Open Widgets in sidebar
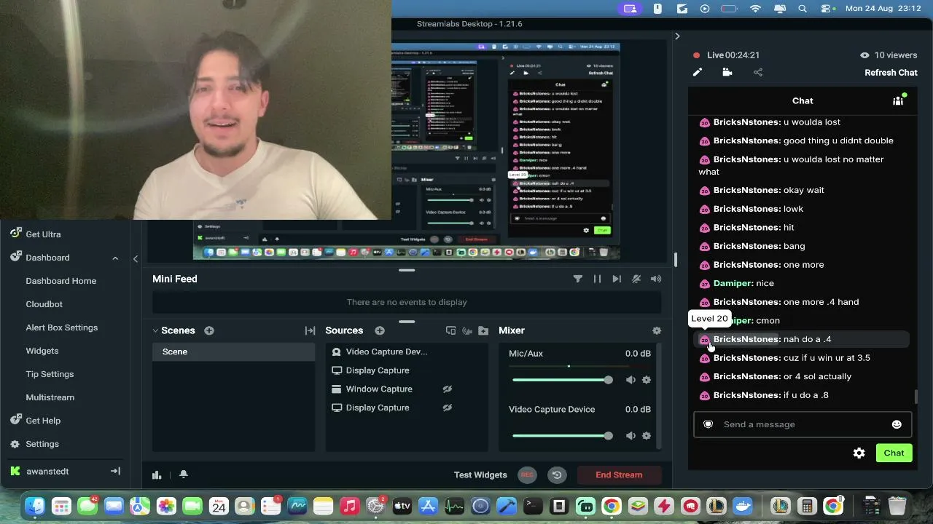This screenshot has width=933, height=524. click(42, 351)
